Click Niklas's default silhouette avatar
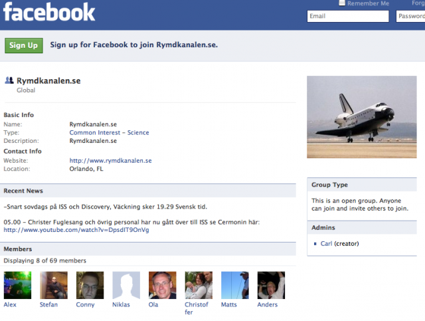425x321 pixels. click(x=126, y=285)
